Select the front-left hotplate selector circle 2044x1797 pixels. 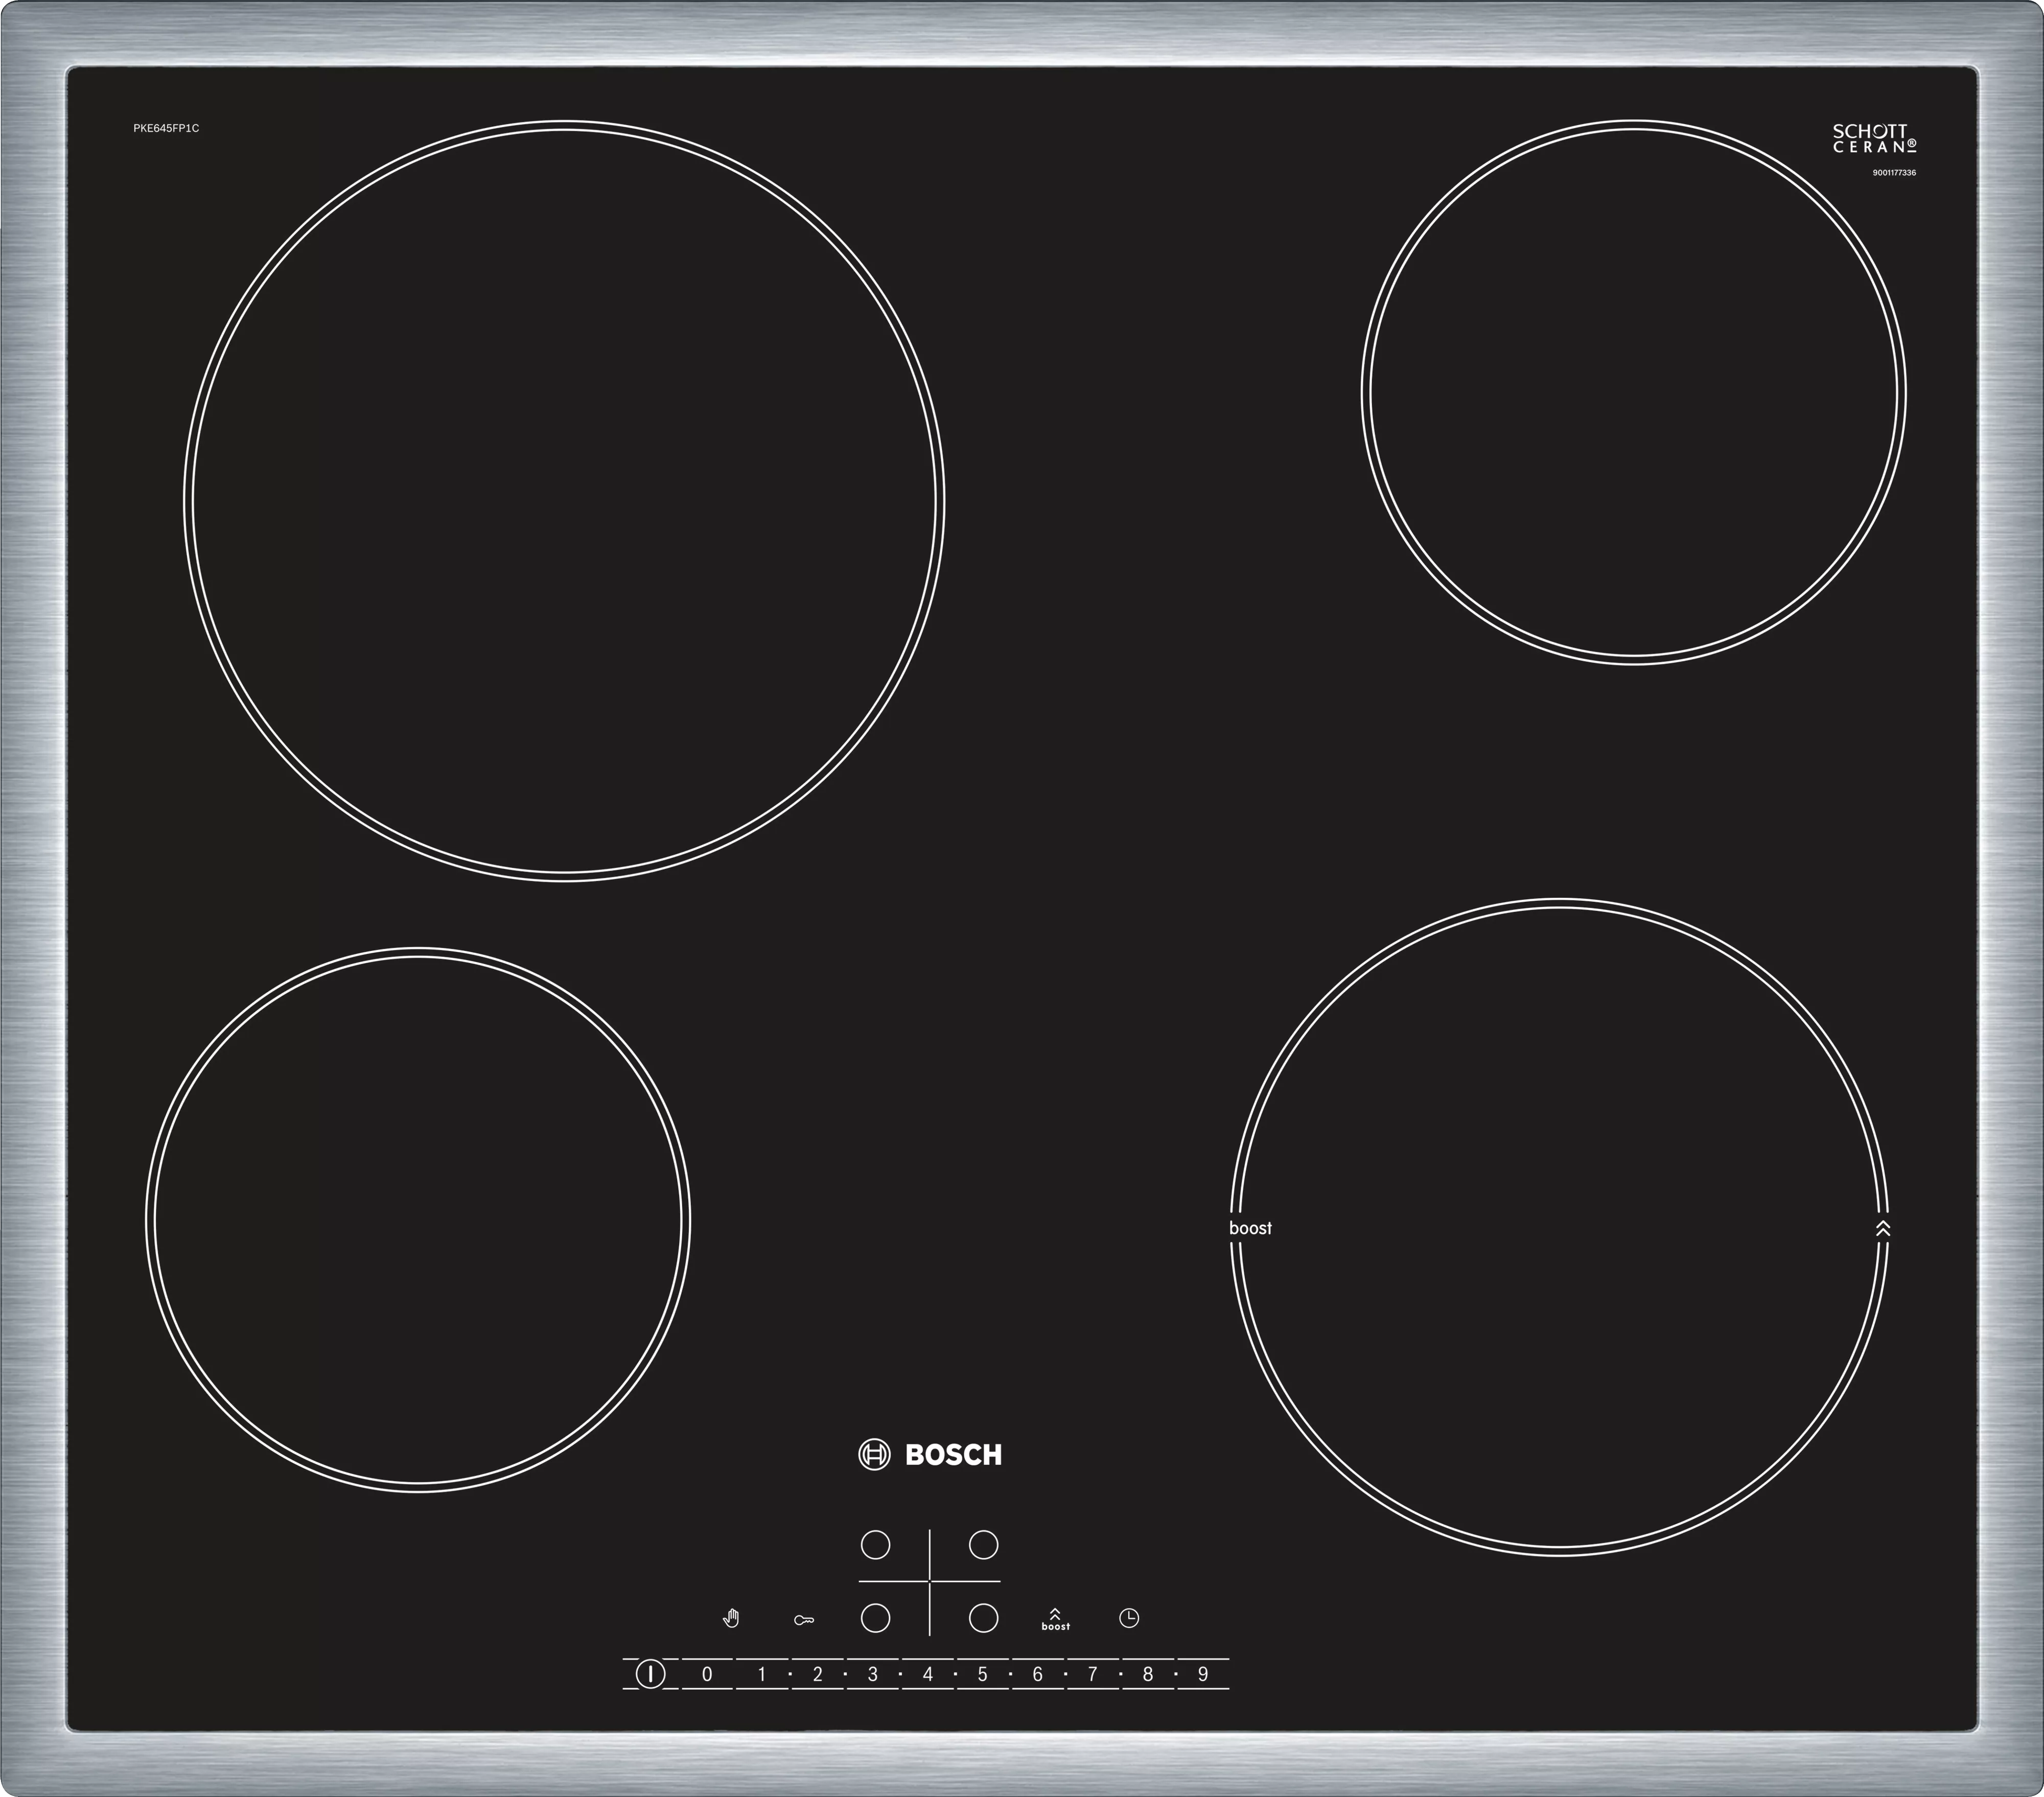[875, 1618]
